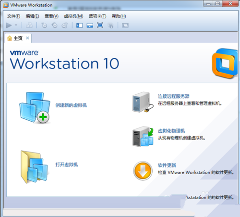Click the 打开虚拟机 link

[67, 165]
